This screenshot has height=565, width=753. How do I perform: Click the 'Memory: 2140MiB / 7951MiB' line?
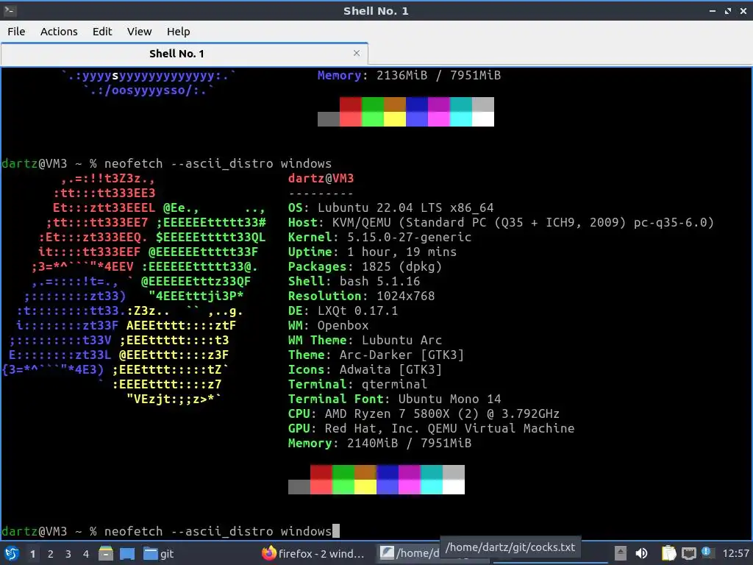coord(380,443)
